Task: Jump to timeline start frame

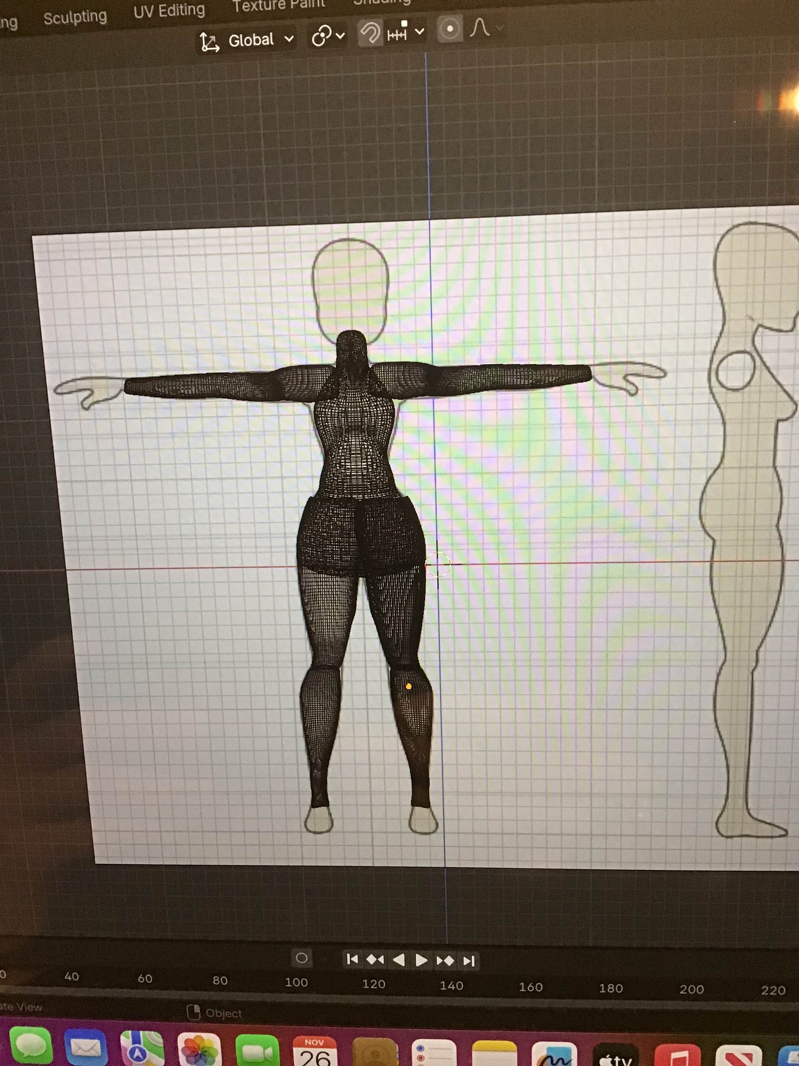Action: [352, 959]
